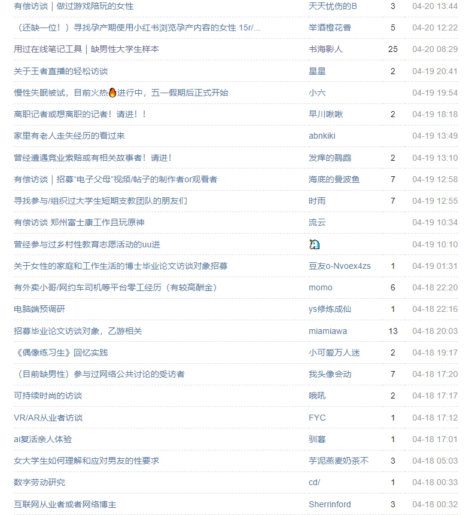
Task: View author profile Sherrinford
Action: [330, 504]
